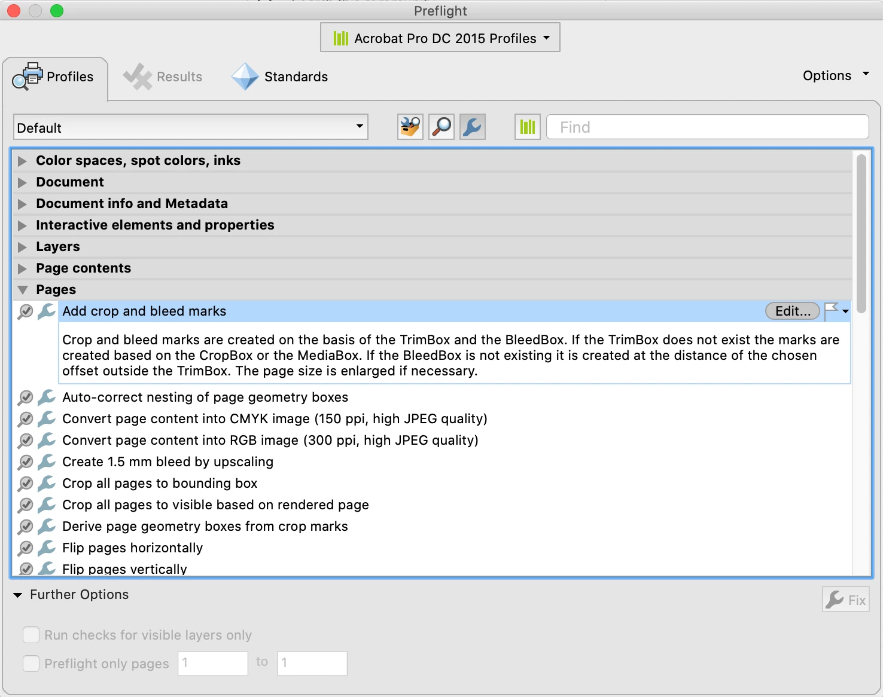Switch to the Profiles tab
The image size is (883, 697).
pos(55,78)
